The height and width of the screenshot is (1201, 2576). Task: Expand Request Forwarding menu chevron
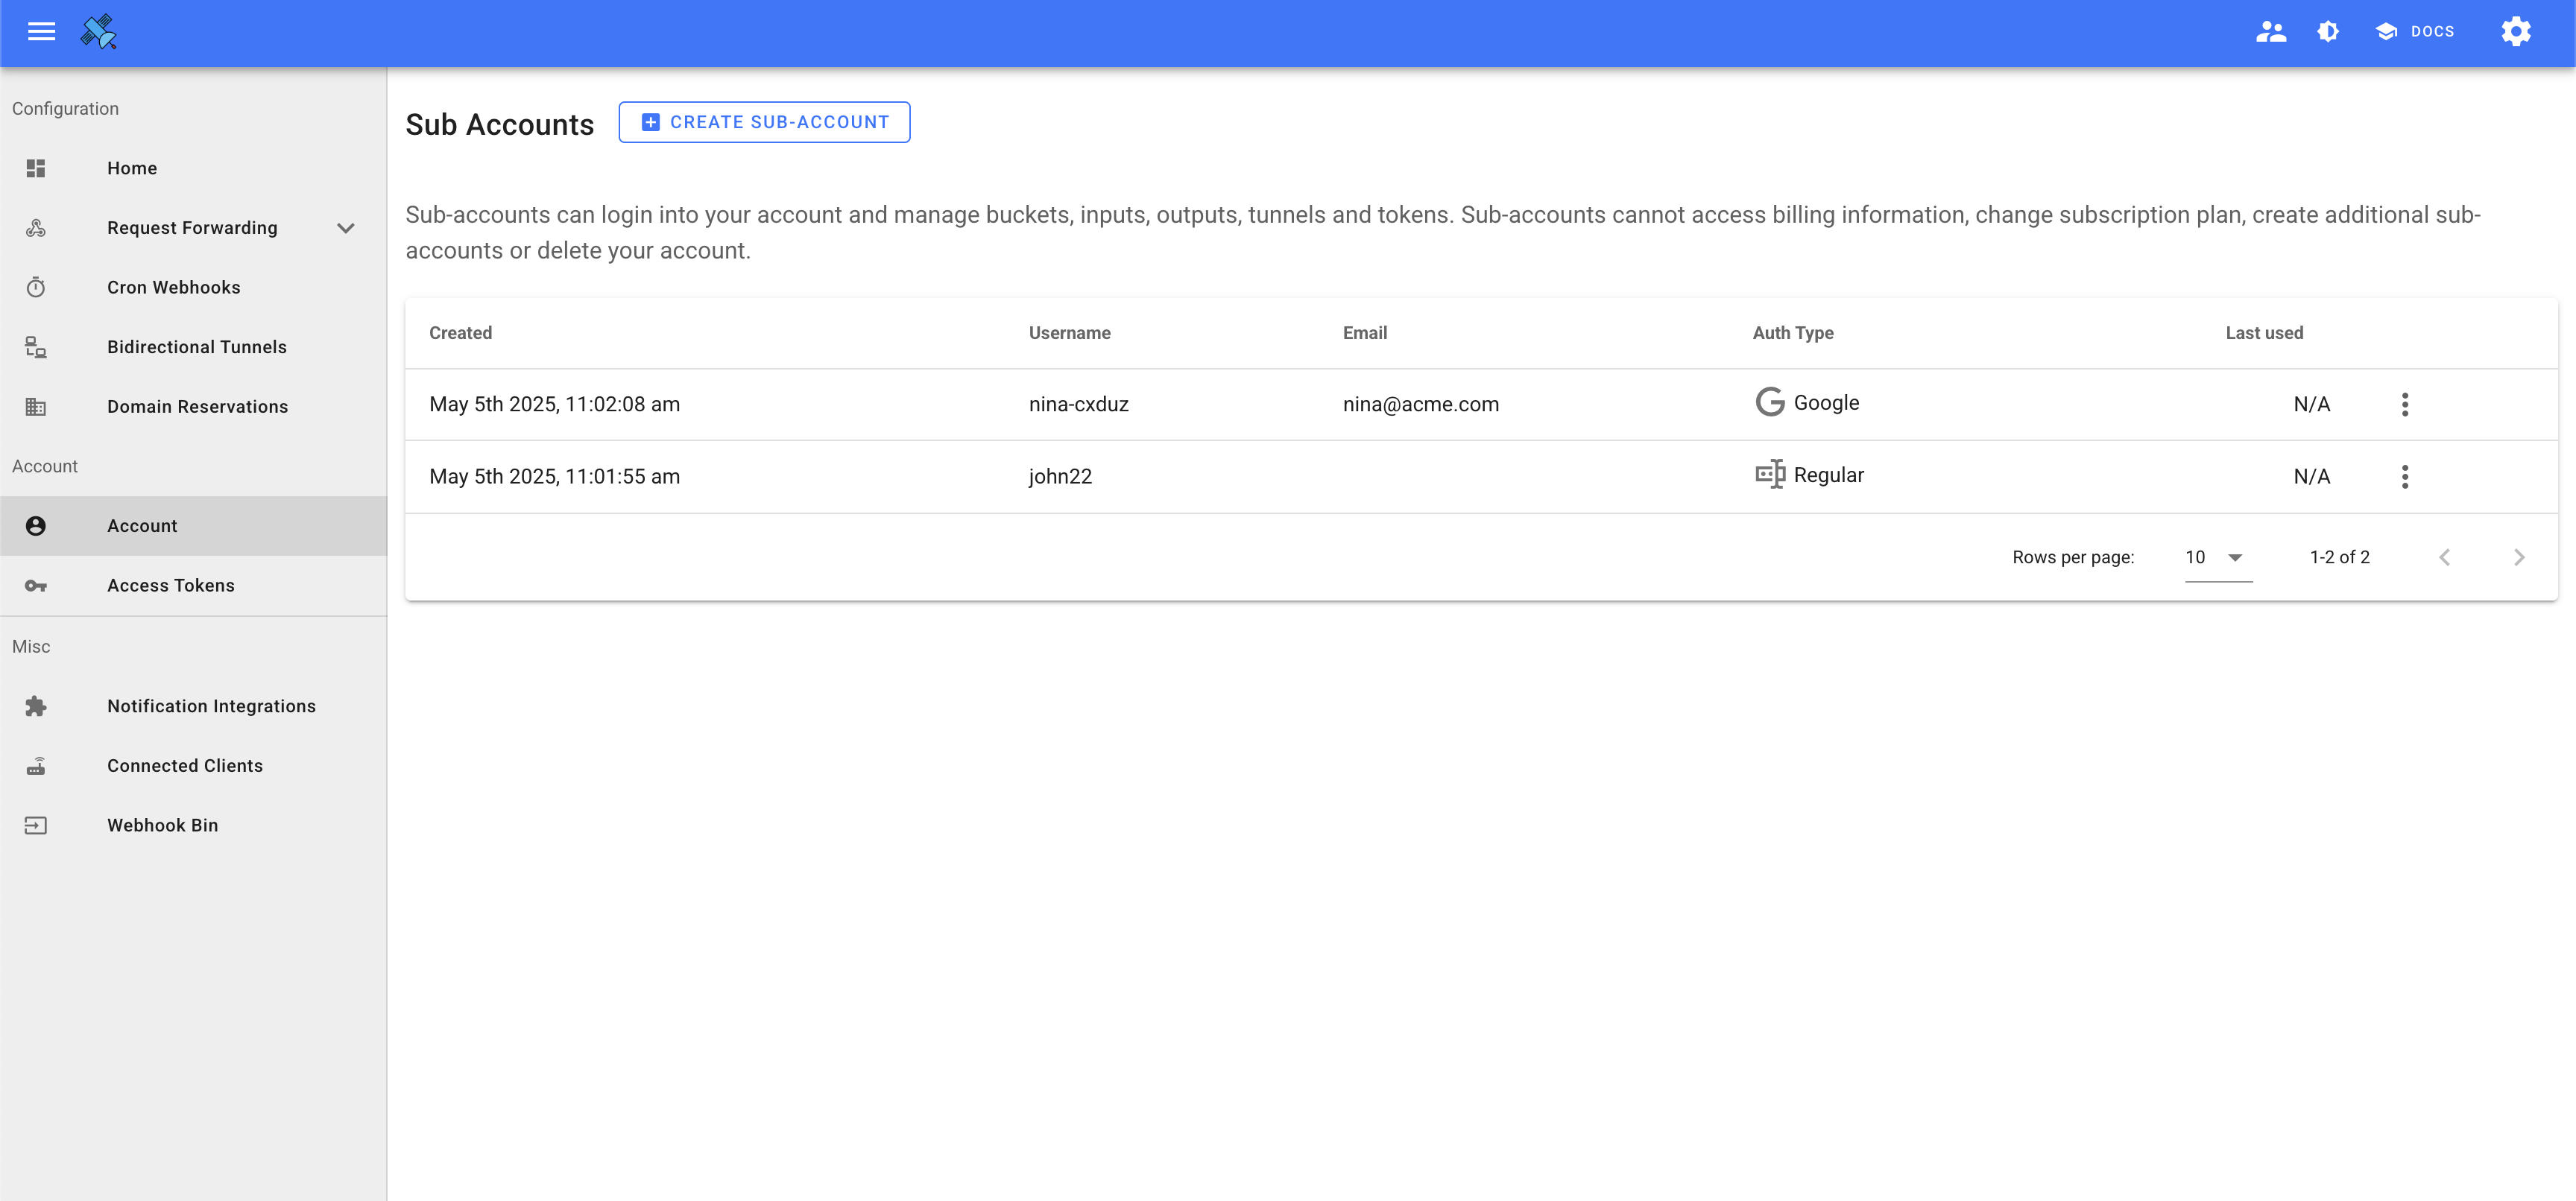click(346, 228)
